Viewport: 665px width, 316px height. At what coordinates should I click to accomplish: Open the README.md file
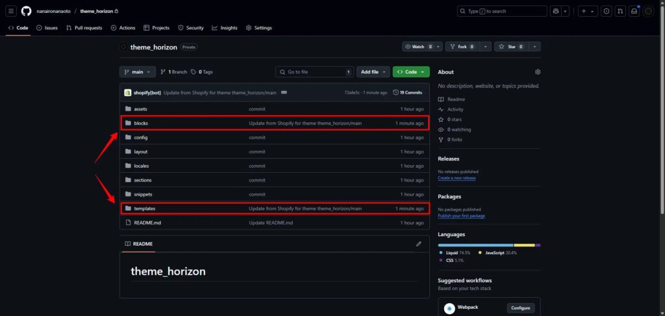147,222
